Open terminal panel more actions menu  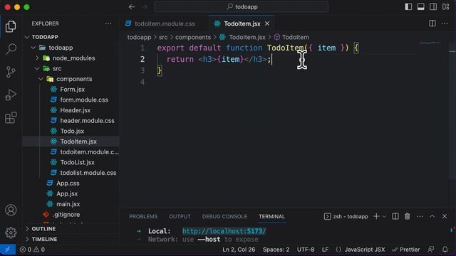(420, 216)
